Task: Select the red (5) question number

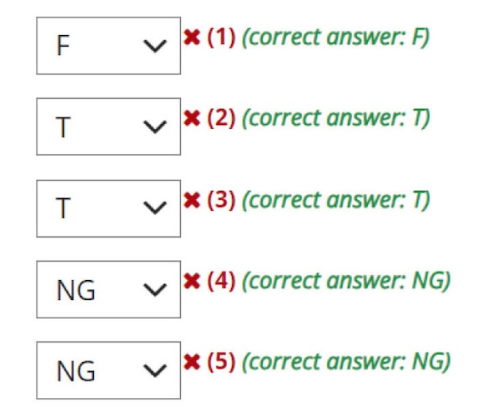Action: [x=221, y=362]
